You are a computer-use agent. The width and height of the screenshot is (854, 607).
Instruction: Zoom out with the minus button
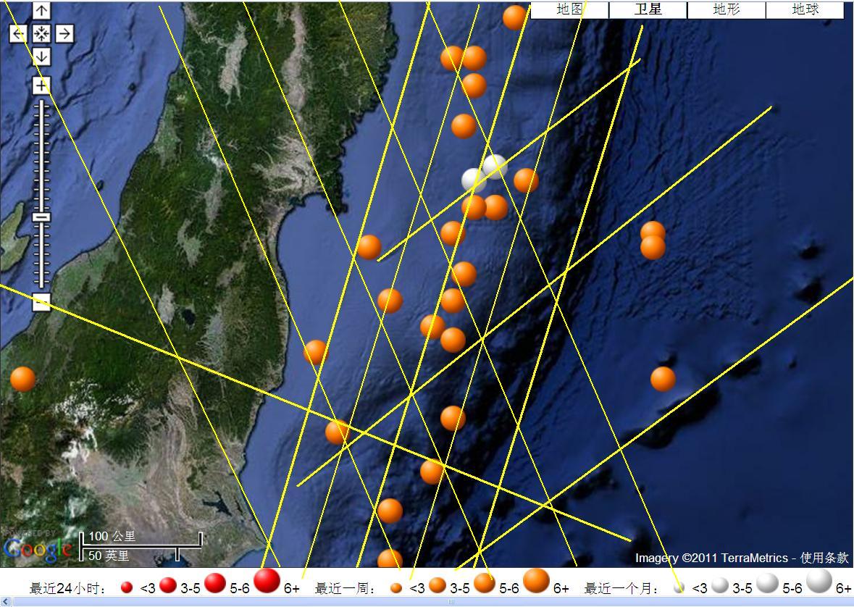pyautogui.click(x=41, y=302)
